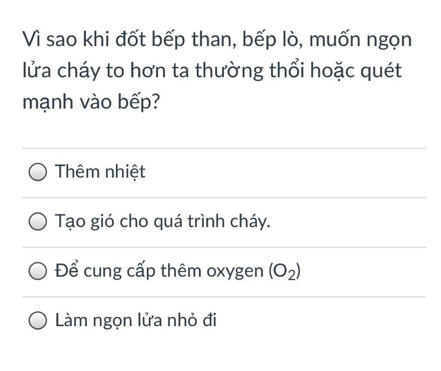Click the word 'oxygen' in the third answer

point(235,272)
